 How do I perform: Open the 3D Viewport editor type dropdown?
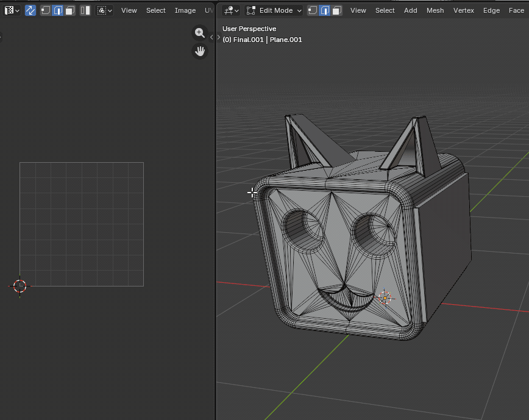[x=231, y=10]
